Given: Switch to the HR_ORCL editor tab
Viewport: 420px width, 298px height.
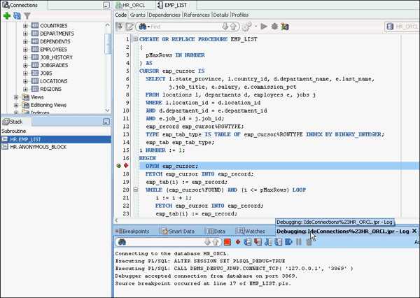Looking at the screenshot, I should (x=131, y=5).
